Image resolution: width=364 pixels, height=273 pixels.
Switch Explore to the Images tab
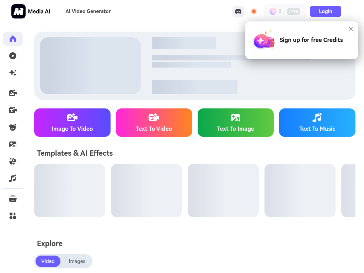pyautogui.click(x=77, y=261)
